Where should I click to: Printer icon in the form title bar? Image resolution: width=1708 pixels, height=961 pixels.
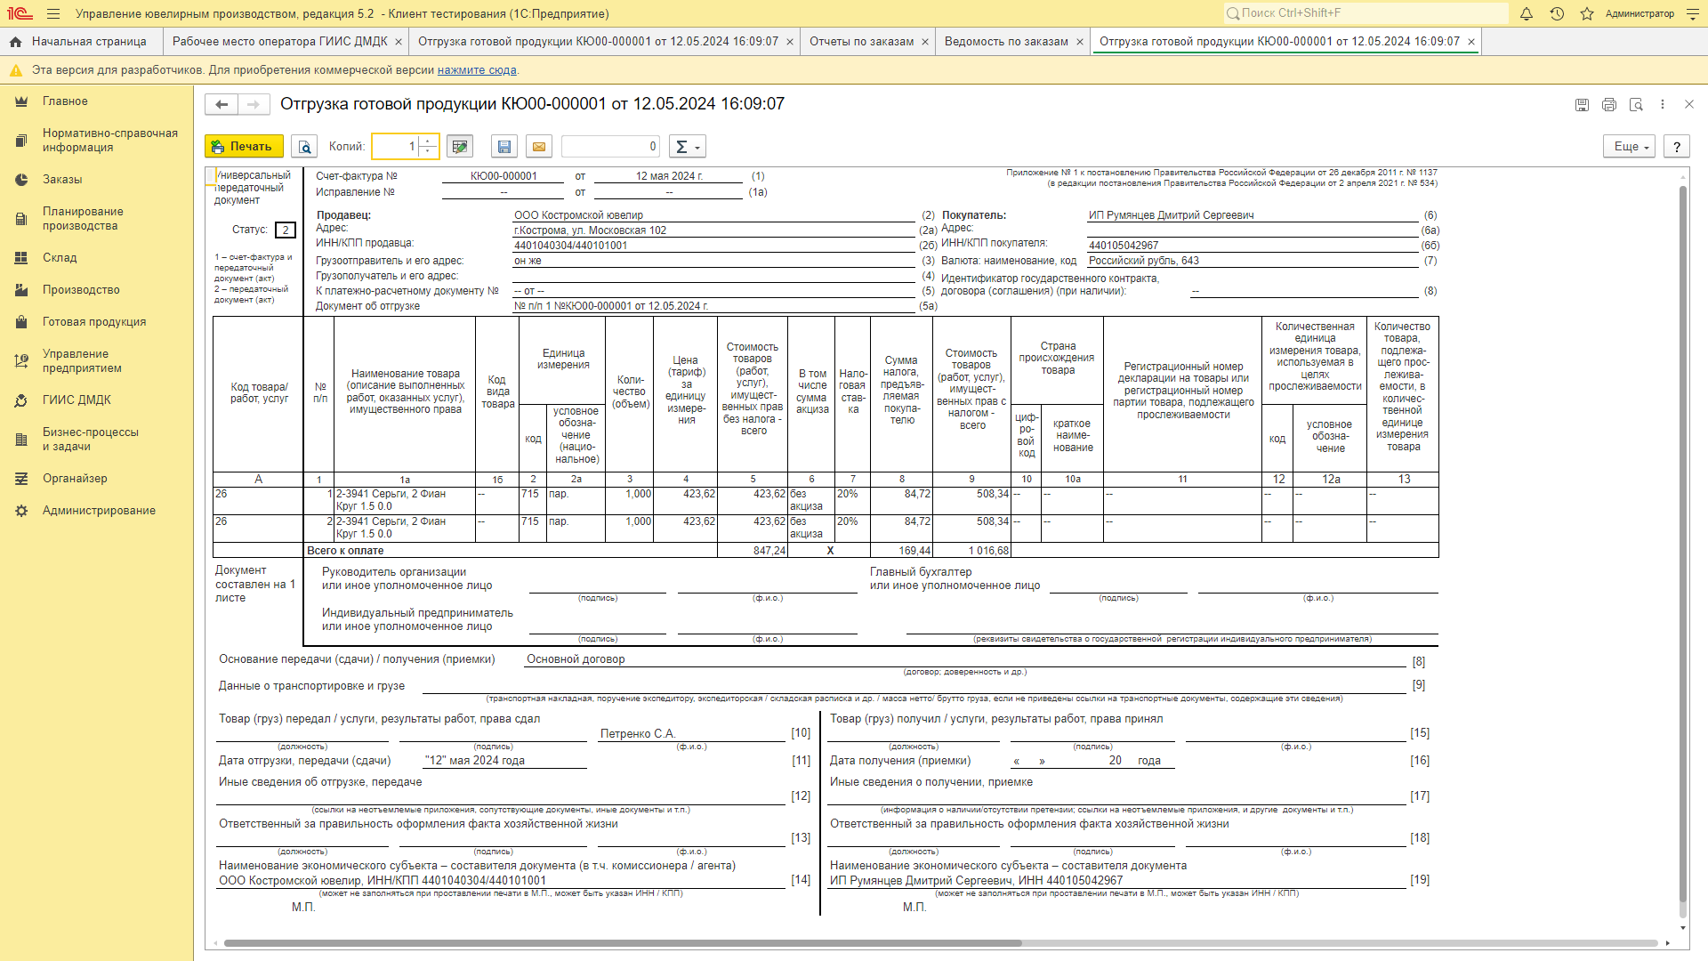1609,105
